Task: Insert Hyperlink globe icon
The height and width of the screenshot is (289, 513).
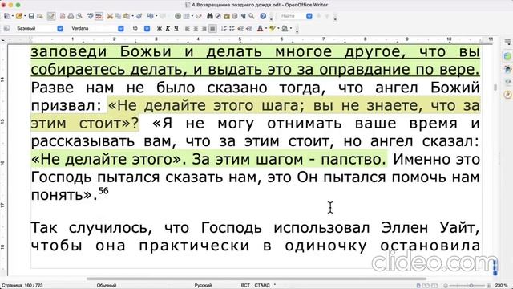Action: click(x=178, y=16)
